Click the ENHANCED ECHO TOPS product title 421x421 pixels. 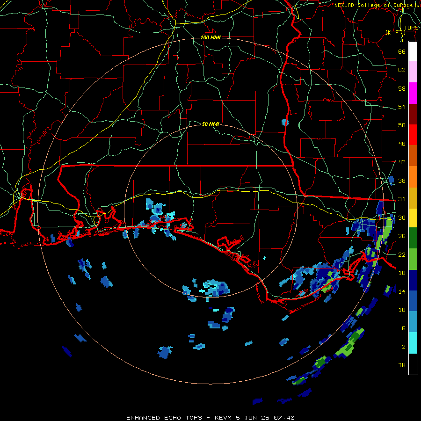[164, 418]
